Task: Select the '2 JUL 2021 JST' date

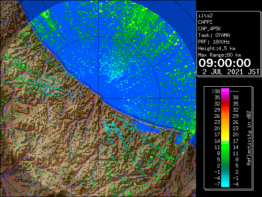Action: click(231, 72)
